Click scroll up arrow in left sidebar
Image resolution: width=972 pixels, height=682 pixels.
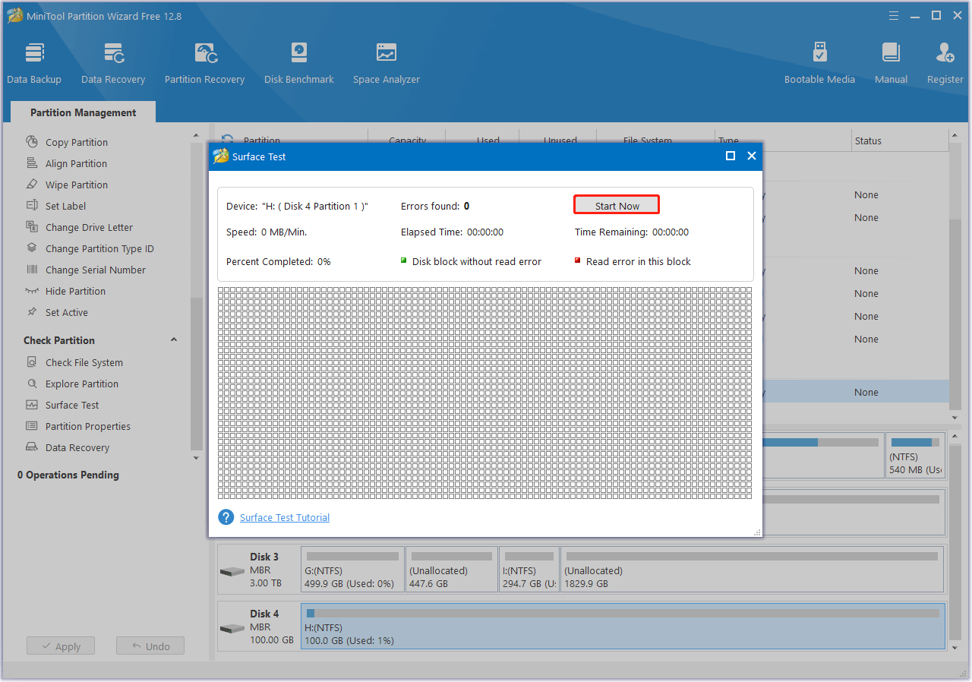click(197, 136)
